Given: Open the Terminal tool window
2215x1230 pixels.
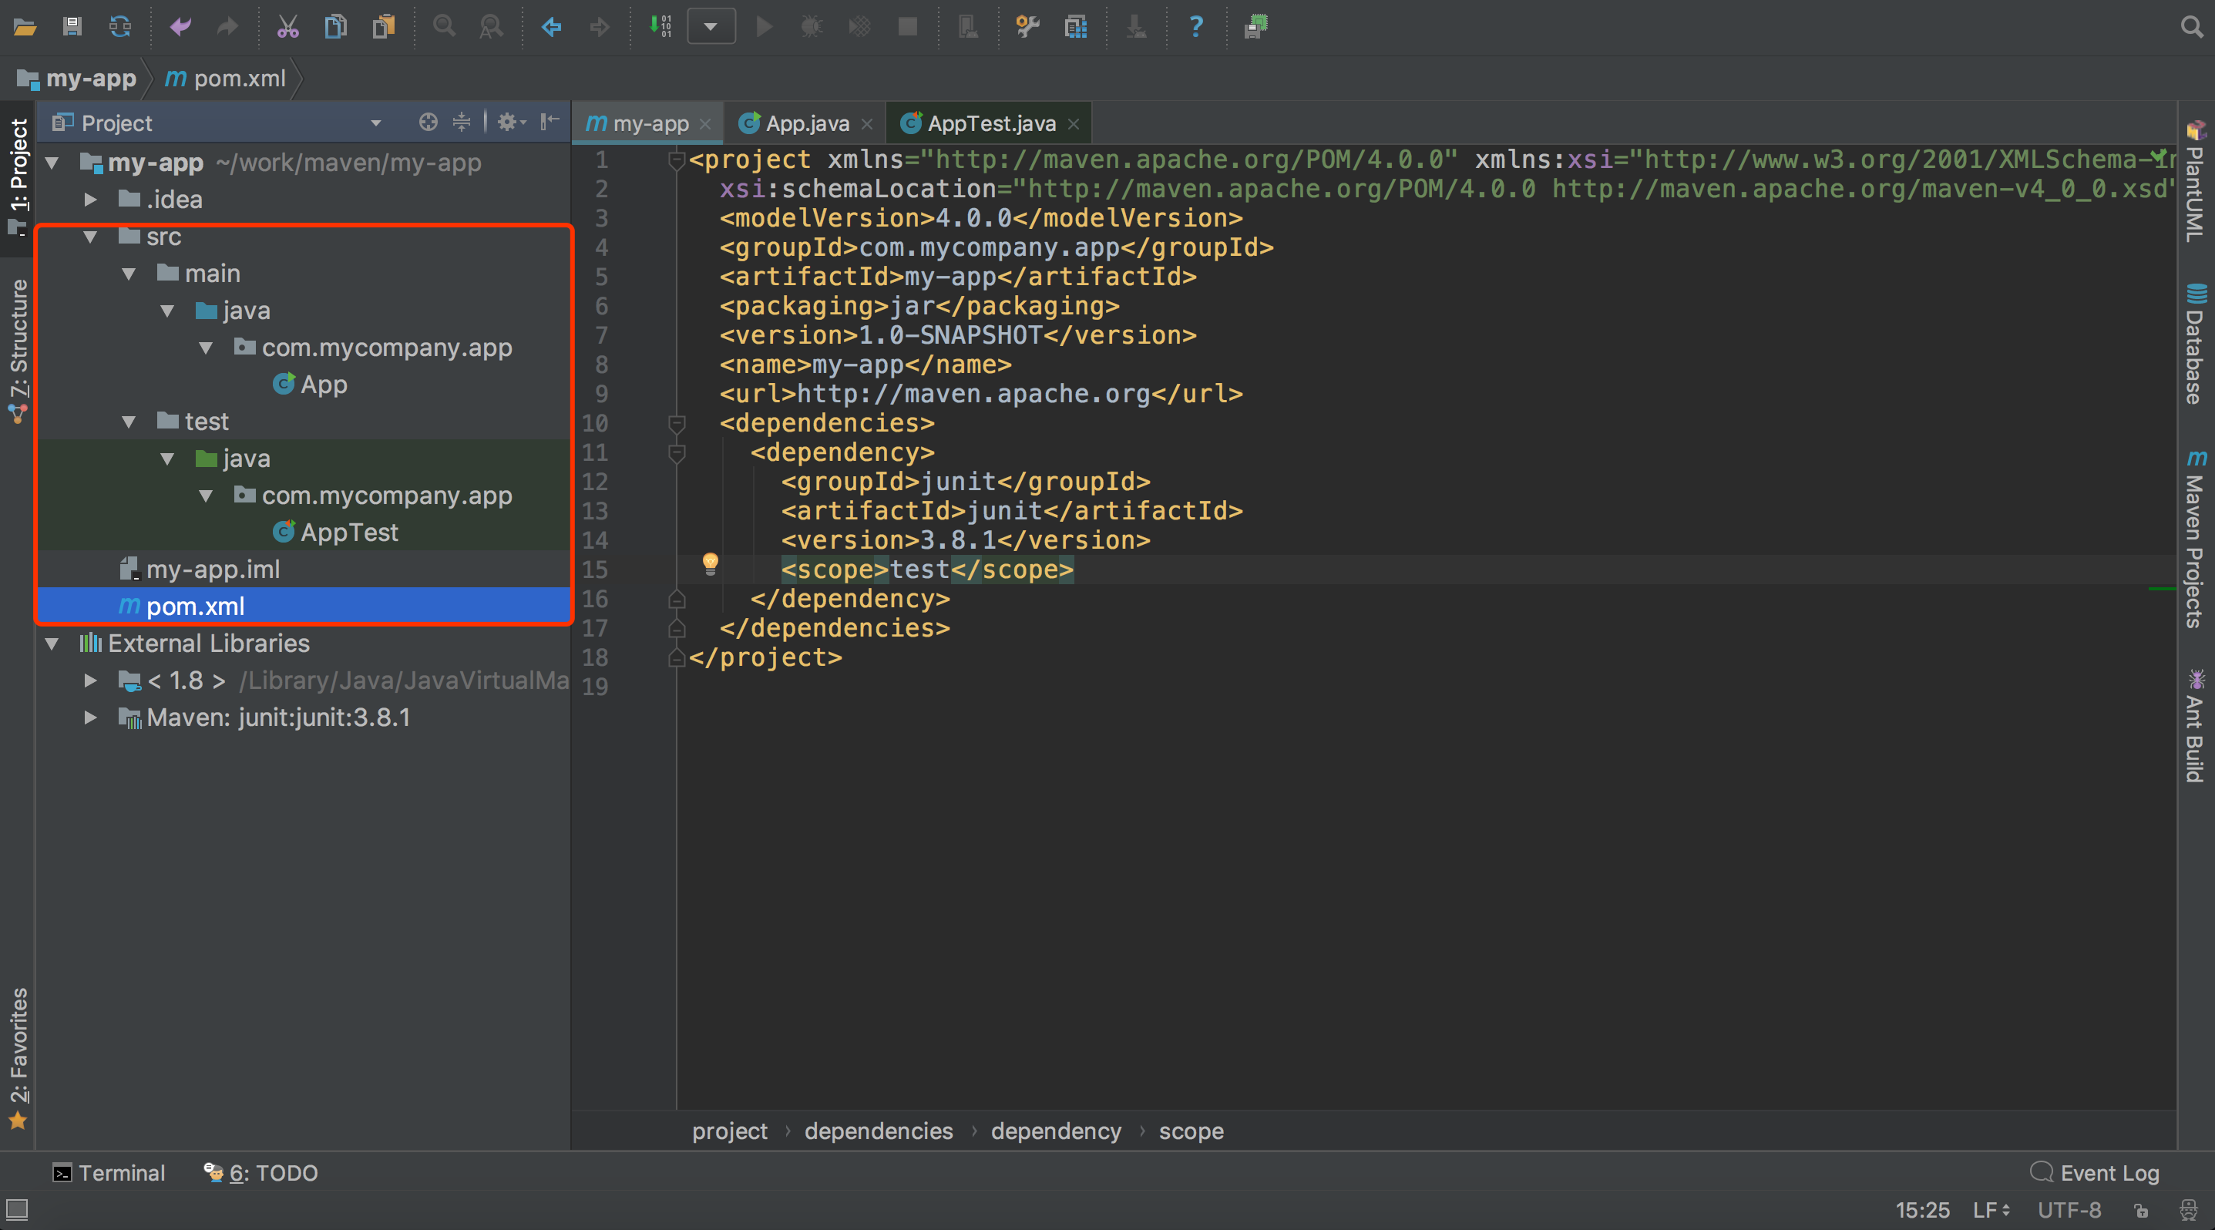Looking at the screenshot, I should (x=109, y=1173).
